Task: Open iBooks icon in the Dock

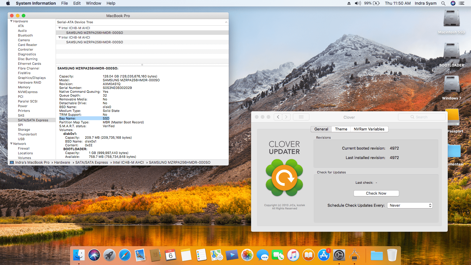Action: point(309,255)
